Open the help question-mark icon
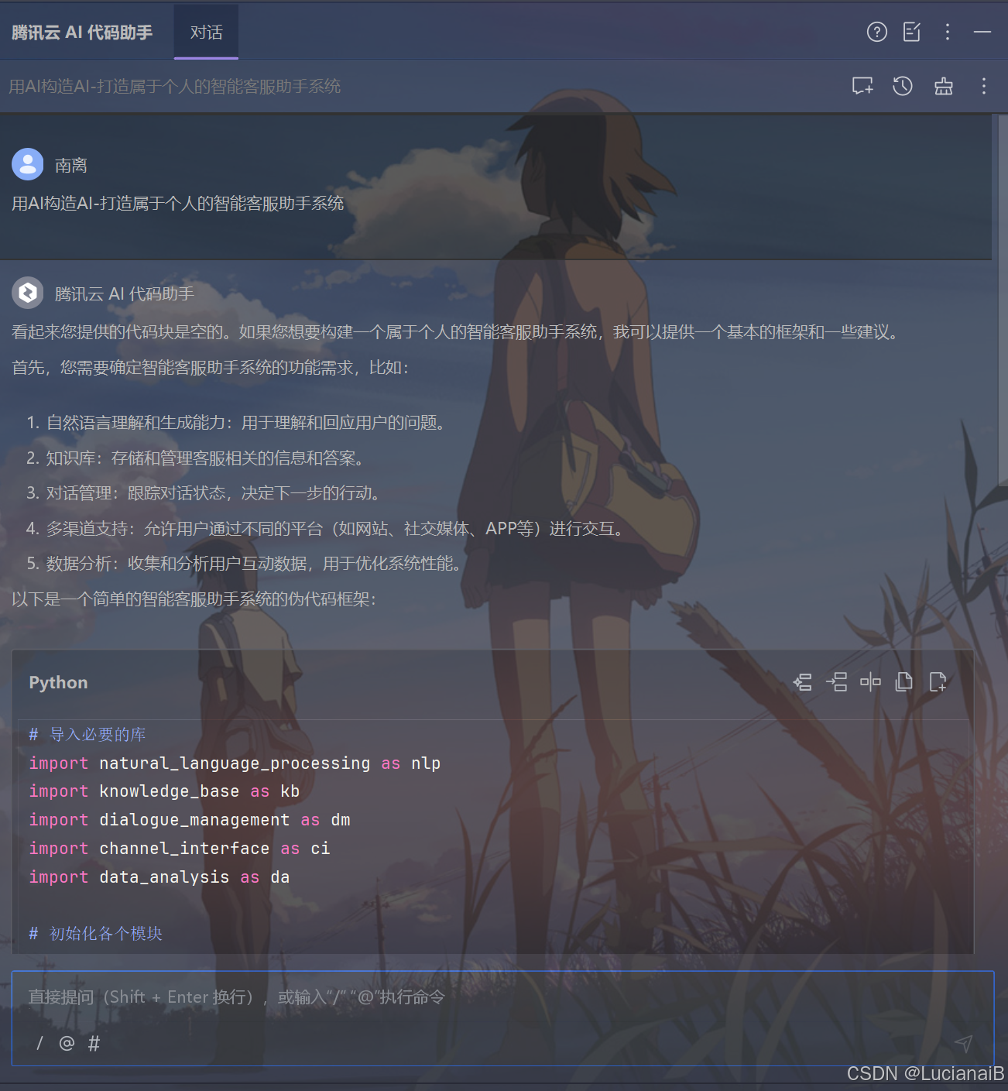 tap(876, 32)
